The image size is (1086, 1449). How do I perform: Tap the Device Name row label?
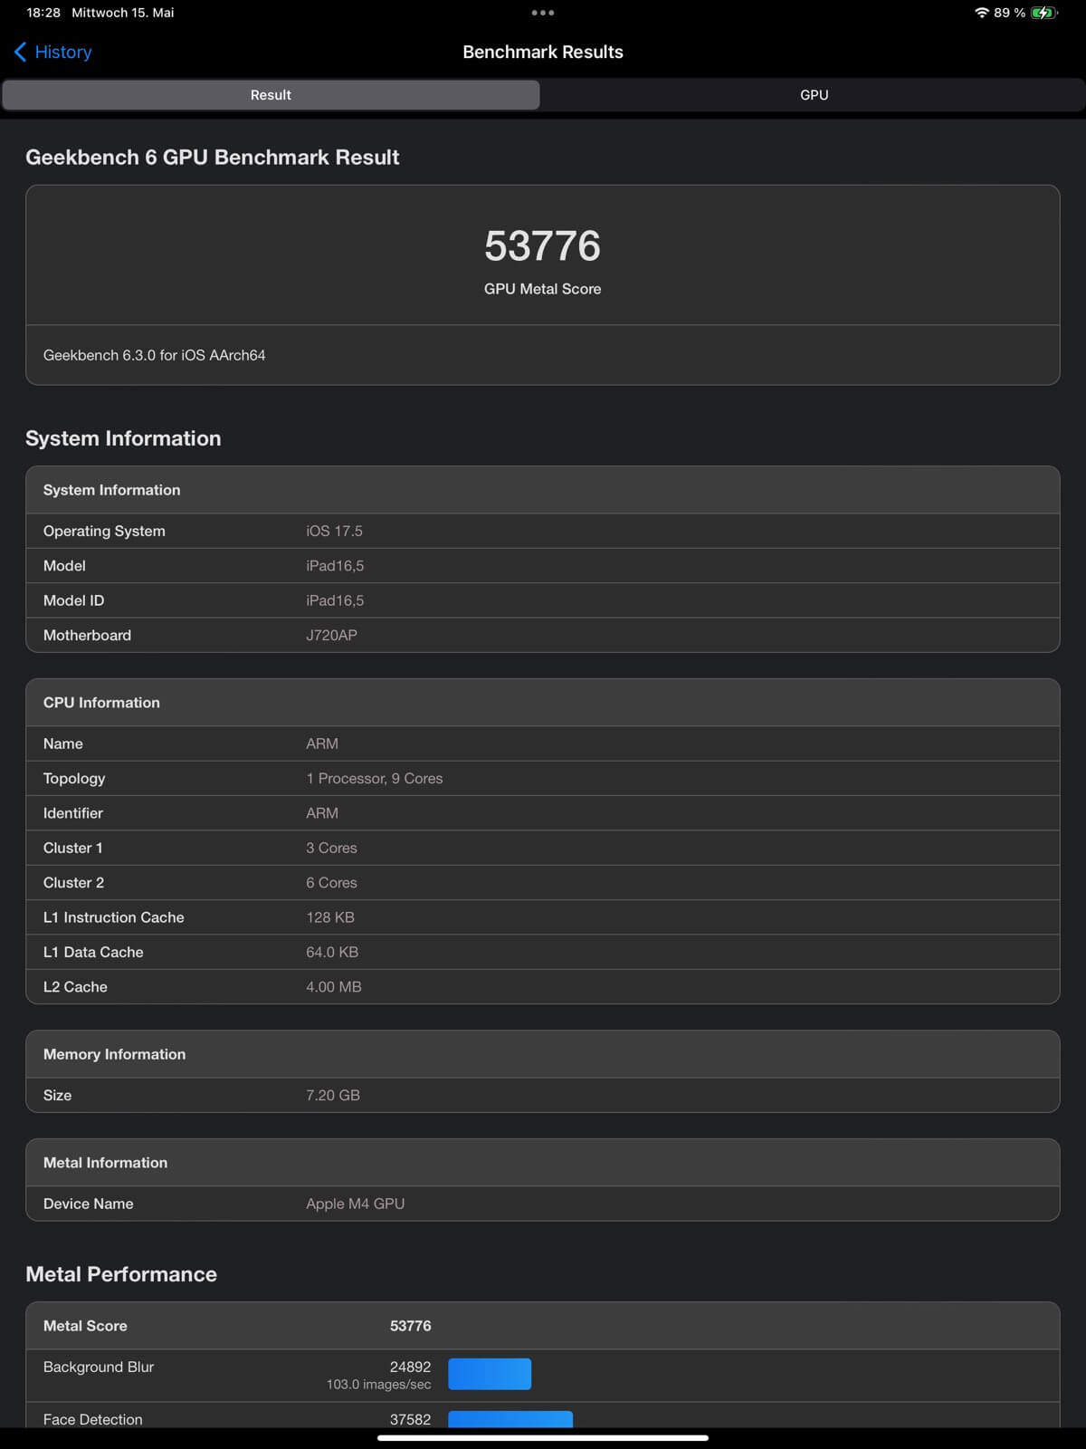point(88,1204)
